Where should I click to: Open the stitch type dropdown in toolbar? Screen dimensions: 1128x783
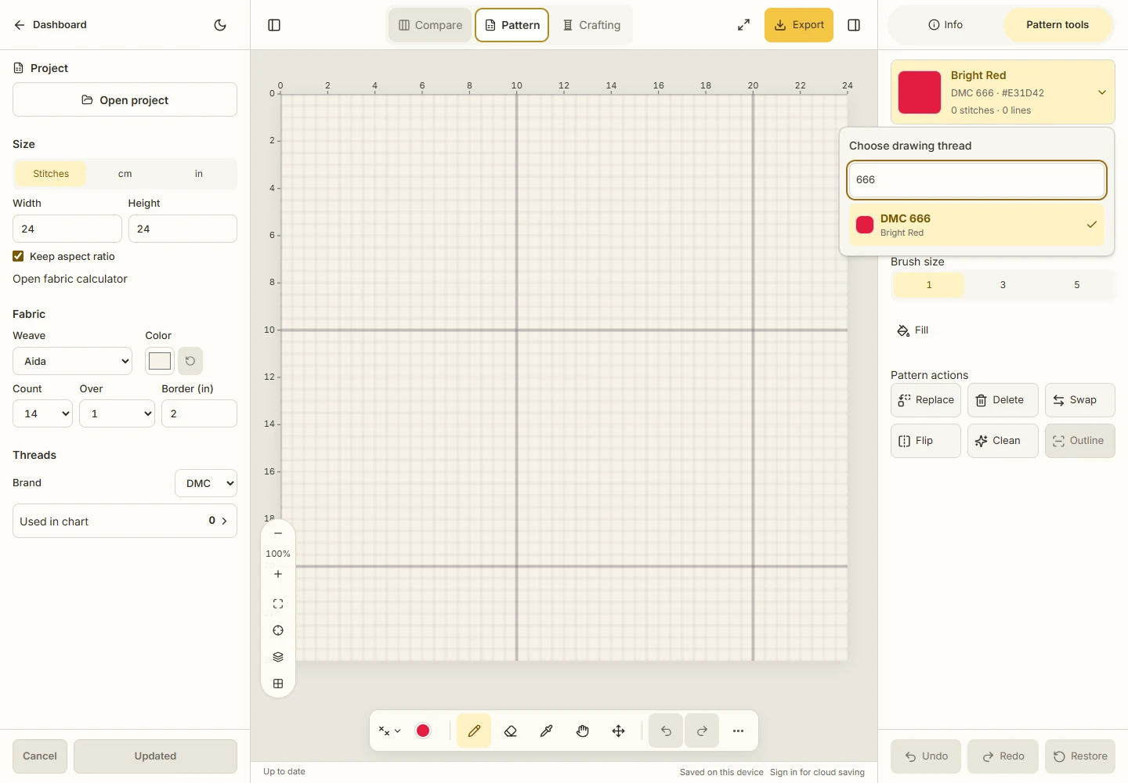pyautogui.click(x=389, y=731)
